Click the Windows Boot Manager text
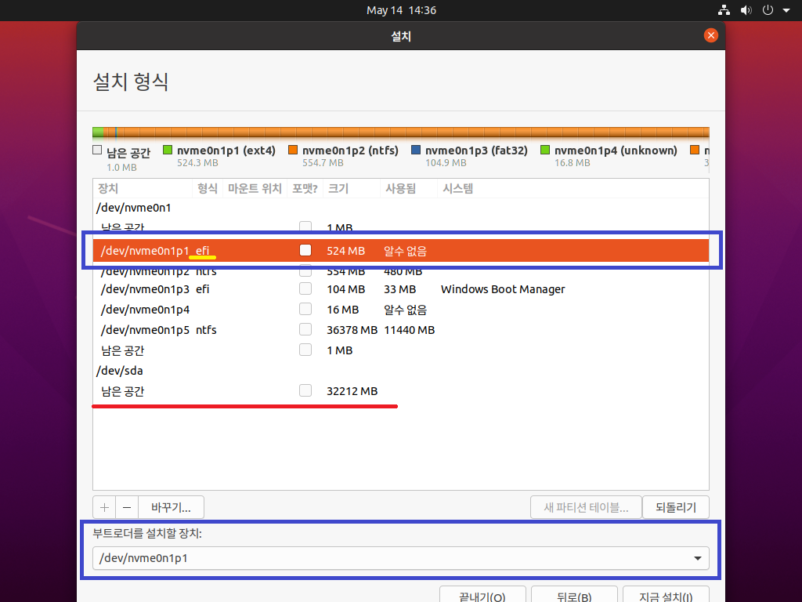Screen dimensions: 802x602 pos(503,289)
